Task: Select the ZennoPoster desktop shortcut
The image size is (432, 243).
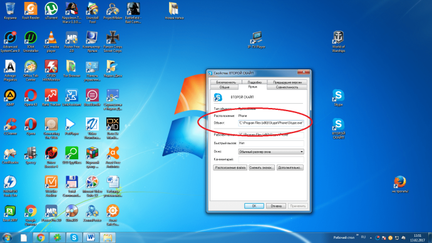Action: (92, 214)
